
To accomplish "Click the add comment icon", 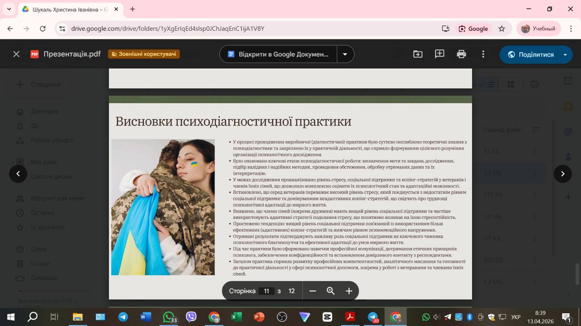I will tap(439, 54).
